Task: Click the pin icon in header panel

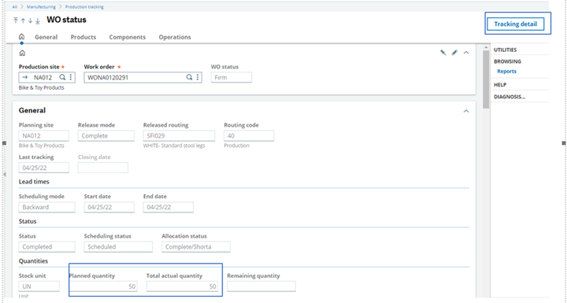Action: tap(443, 53)
